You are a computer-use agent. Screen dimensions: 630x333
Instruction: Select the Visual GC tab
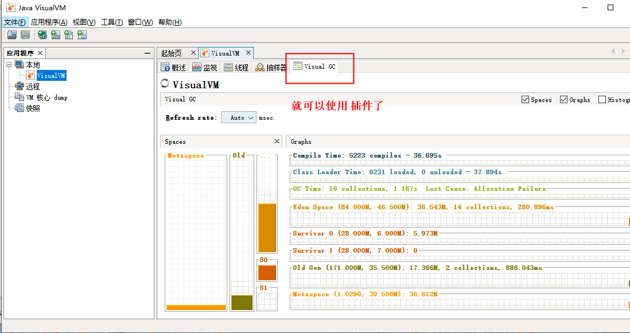[314, 66]
